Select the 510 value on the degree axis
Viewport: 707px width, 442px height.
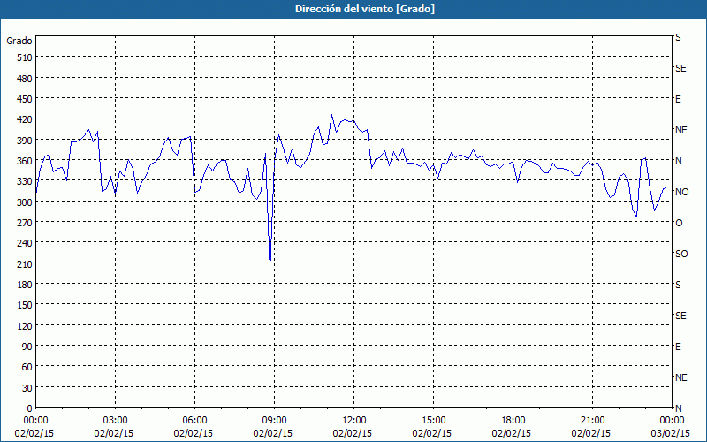(25, 57)
